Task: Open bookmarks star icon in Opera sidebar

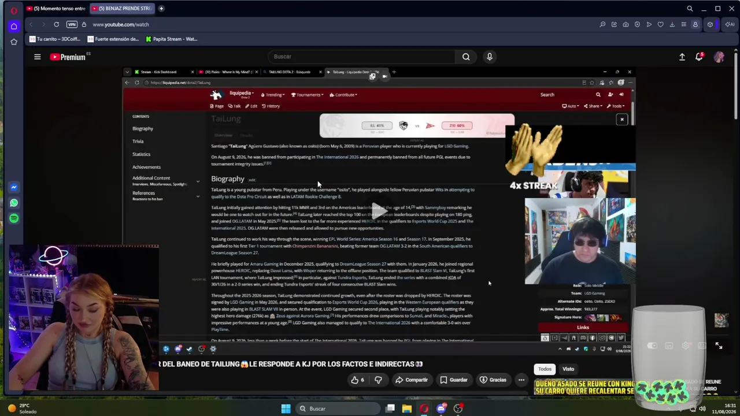Action: click(14, 42)
